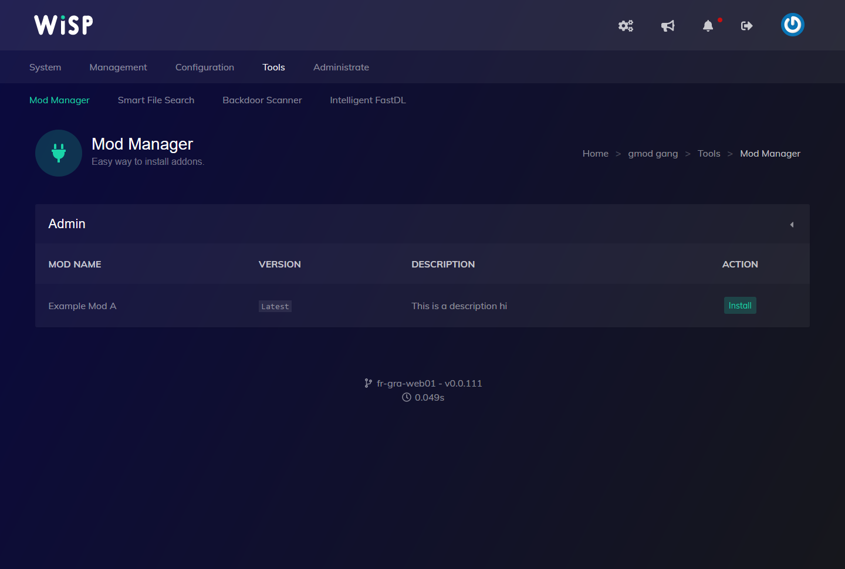Click the blue power avatar icon
The height and width of the screenshot is (569, 845).
pyautogui.click(x=792, y=25)
